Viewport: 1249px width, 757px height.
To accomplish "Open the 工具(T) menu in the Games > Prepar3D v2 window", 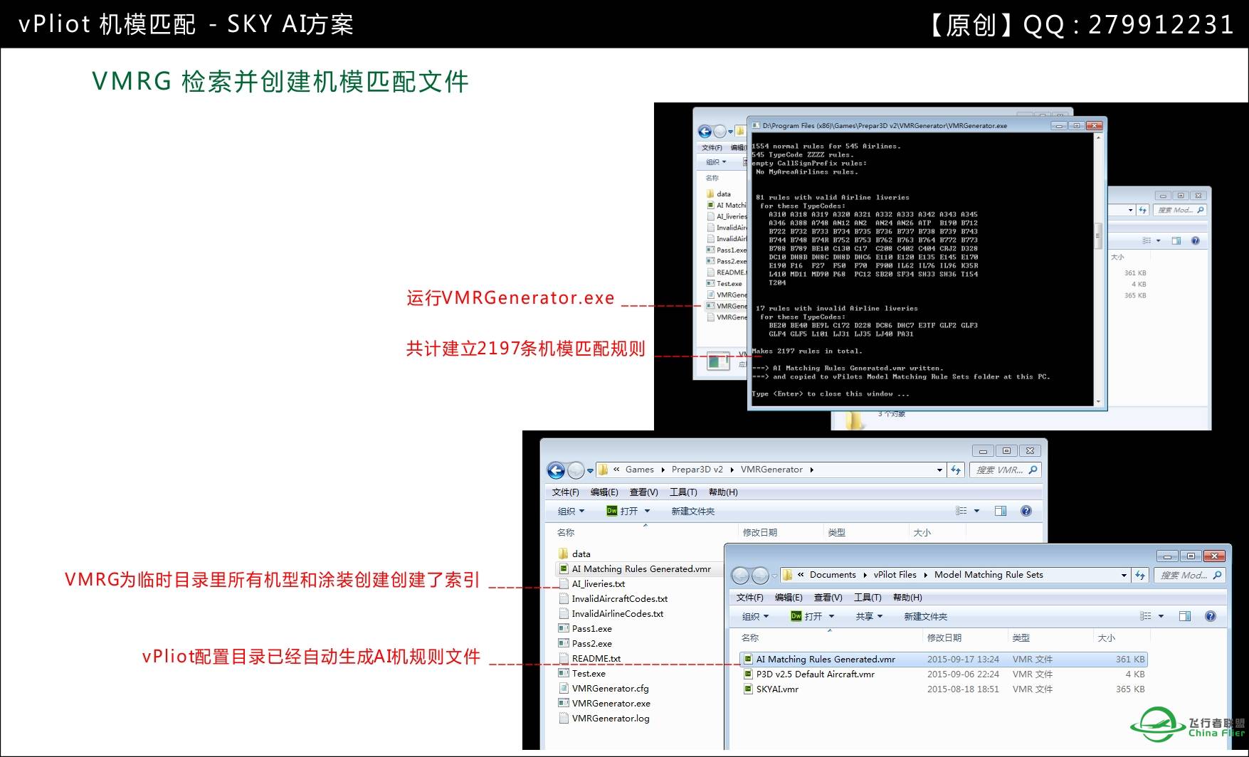I will pyautogui.click(x=683, y=492).
